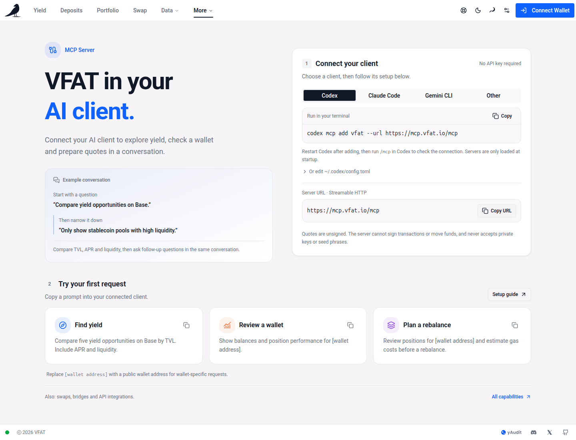Click the '© 2026 VFAT' footer text
576x440 pixels.
31,432
